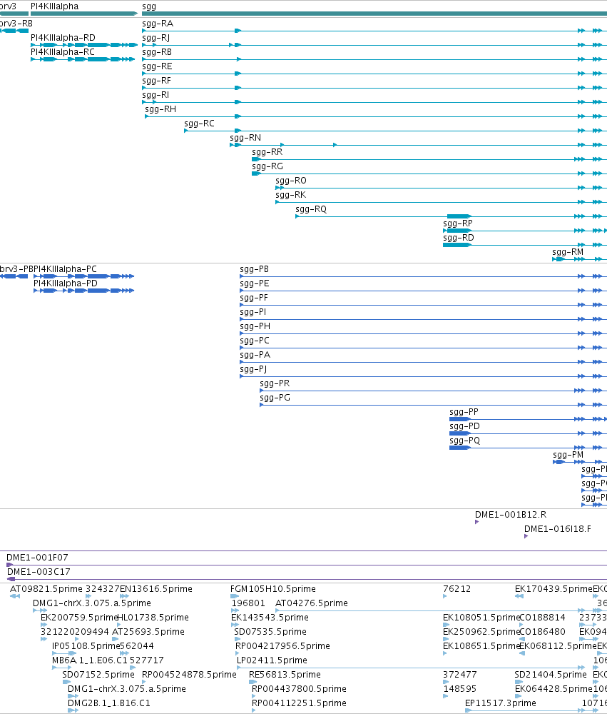
Task: Select EST HL01738.5prime label
Action: (153, 618)
